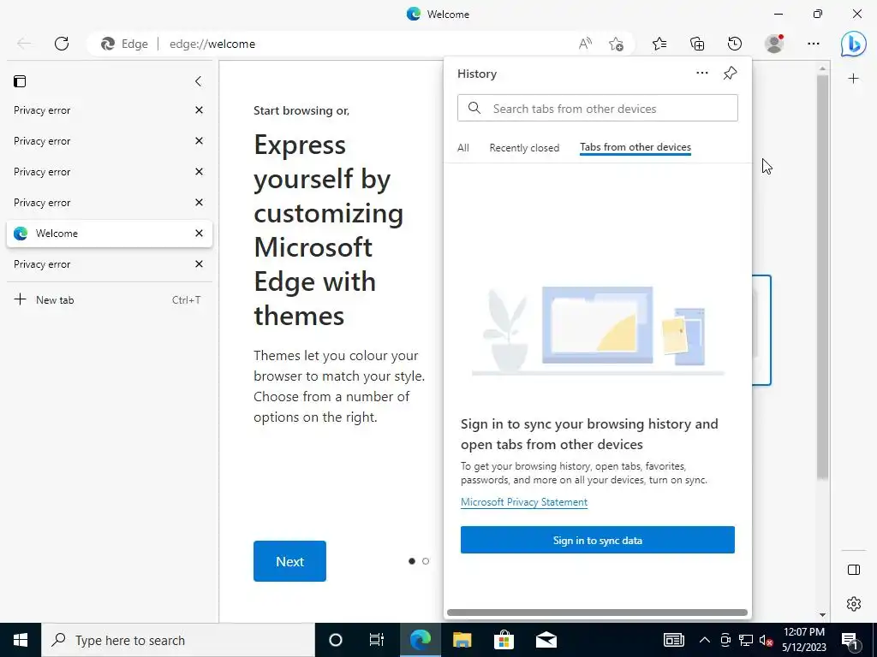This screenshot has height=657, width=877.
Task: Open the profile avatar icon
Action: click(x=774, y=44)
